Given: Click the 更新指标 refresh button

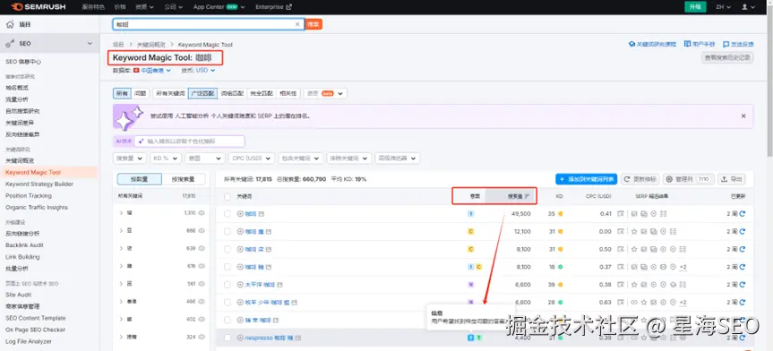Looking at the screenshot, I should (x=640, y=179).
